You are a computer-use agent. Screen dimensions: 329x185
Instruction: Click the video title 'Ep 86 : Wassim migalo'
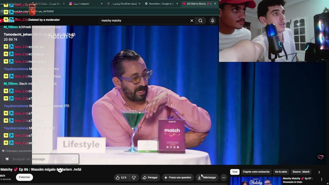41,170
